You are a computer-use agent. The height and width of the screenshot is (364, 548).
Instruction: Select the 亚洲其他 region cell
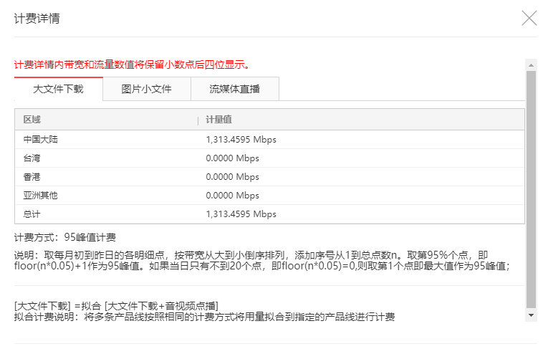40,196
